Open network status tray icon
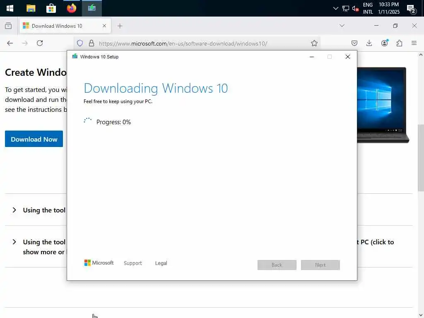This screenshot has width=424, height=318. tap(346, 8)
